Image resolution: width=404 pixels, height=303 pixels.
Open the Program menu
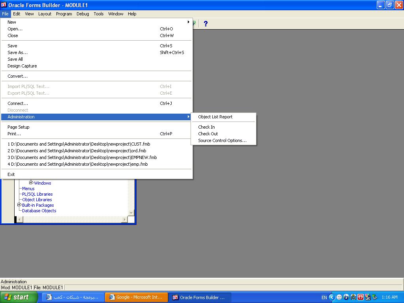point(64,14)
